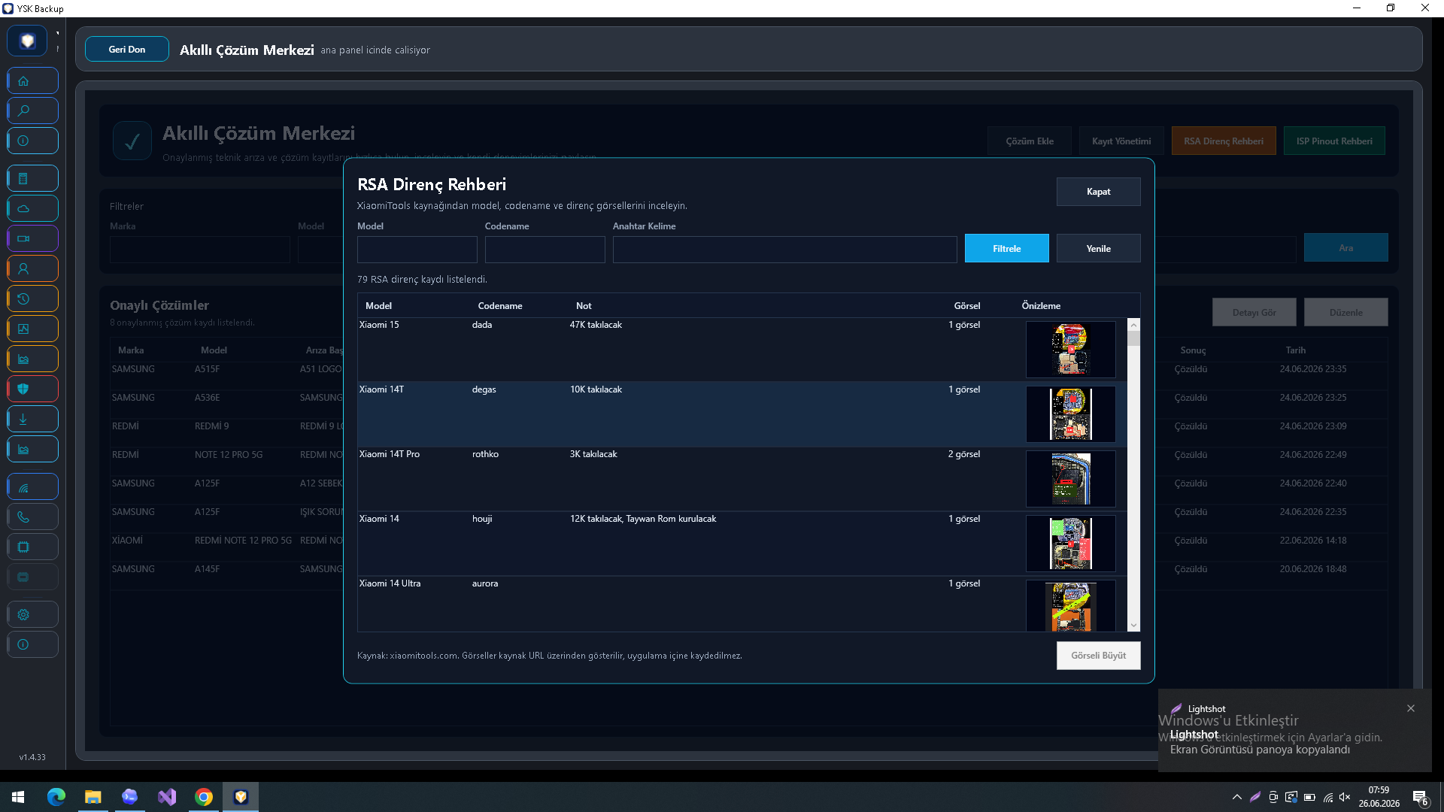The image size is (1444, 812).
Task: Show hidden system tray icons
Action: tap(1237, 797)
